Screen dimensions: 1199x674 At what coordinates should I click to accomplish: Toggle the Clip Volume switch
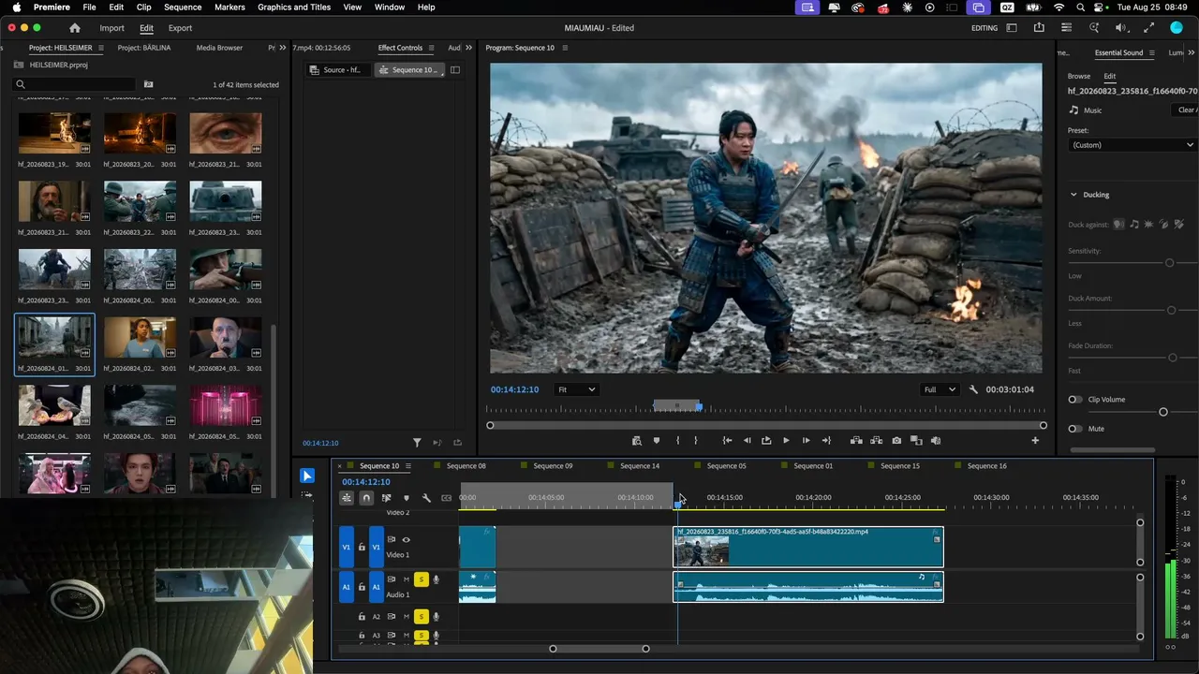1075,400
